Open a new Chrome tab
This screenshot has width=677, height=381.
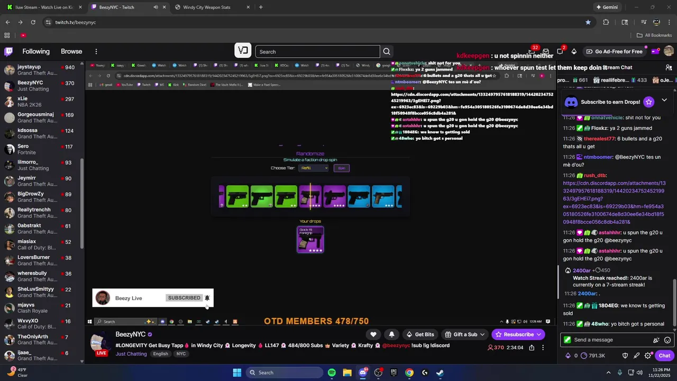point(261,7)
